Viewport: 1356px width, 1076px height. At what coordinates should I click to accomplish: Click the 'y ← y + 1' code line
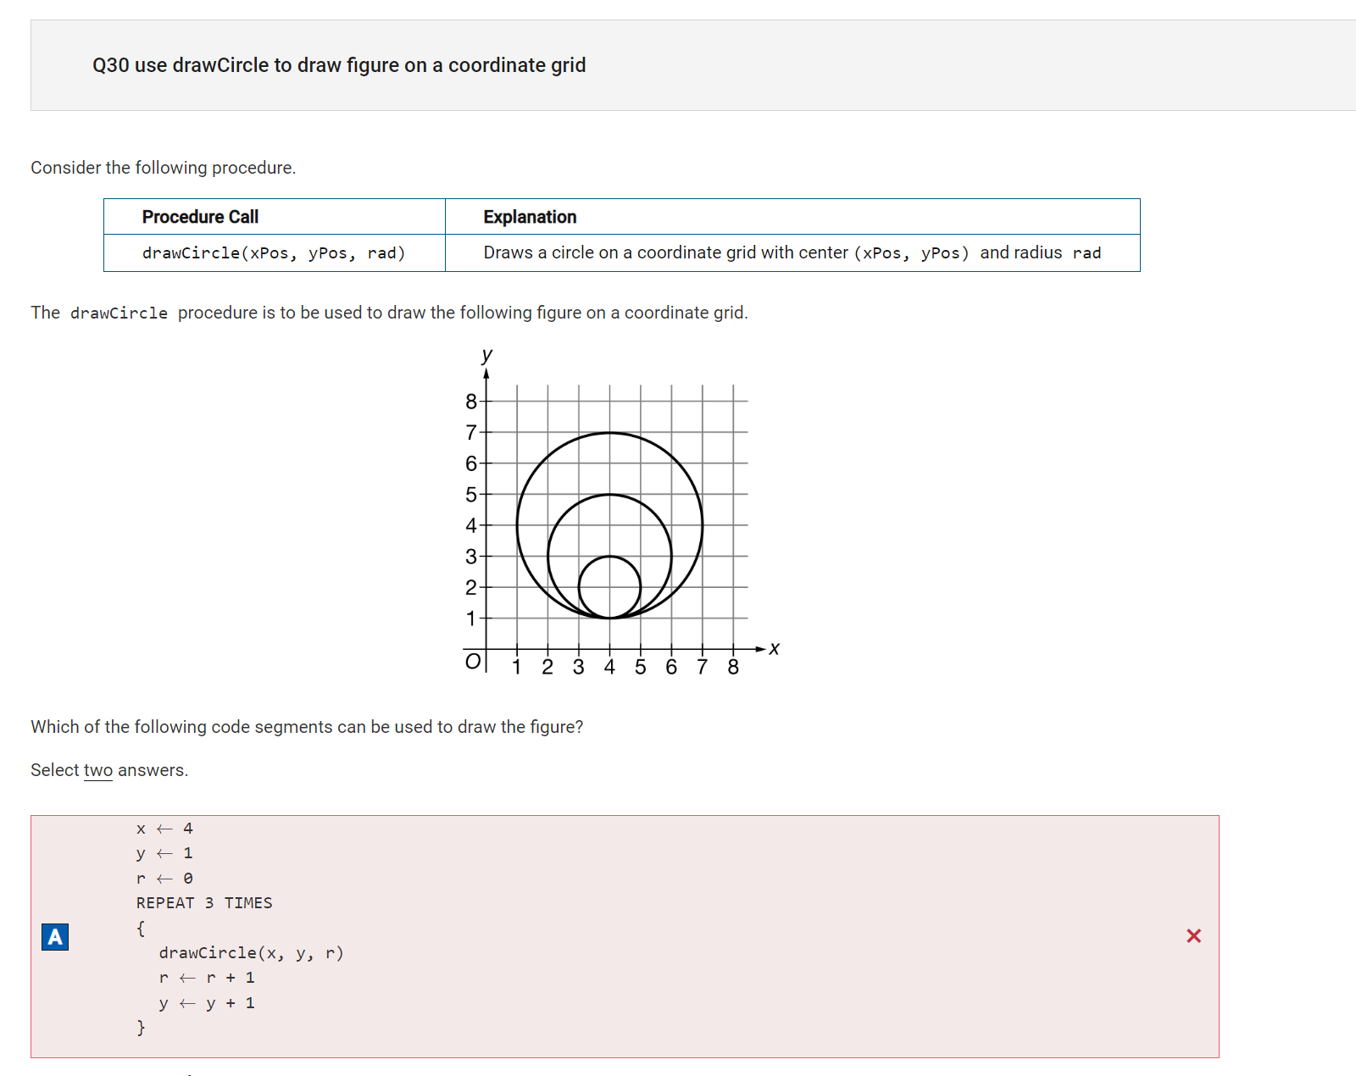pyautogui.click(x=207, y=1003)
